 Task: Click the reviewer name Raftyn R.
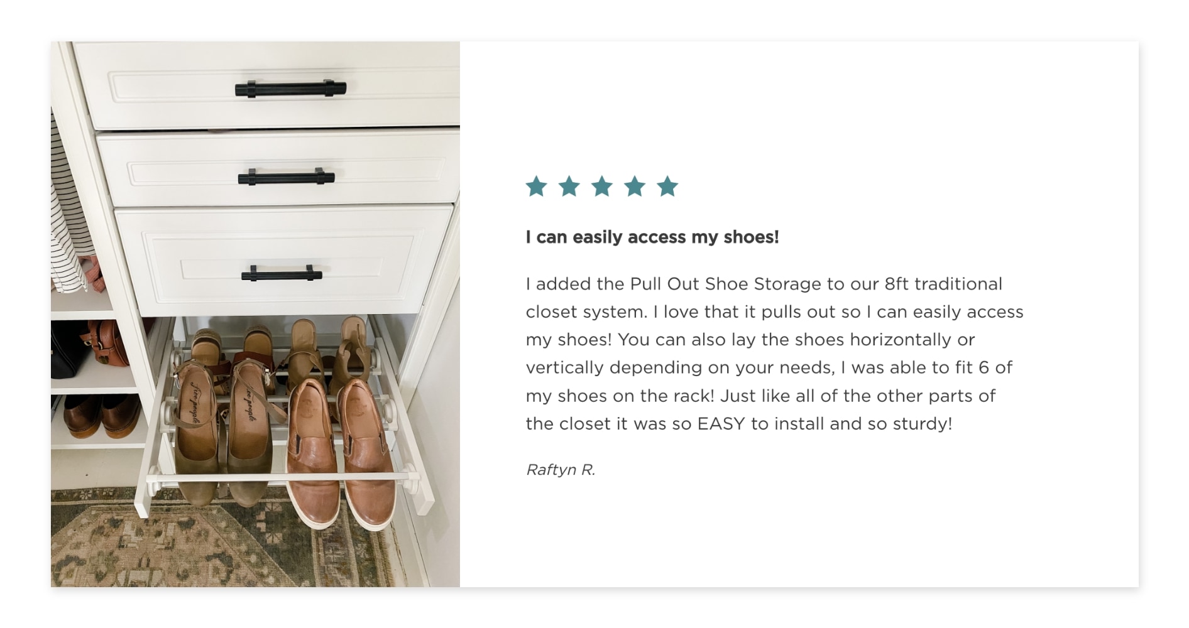pos(561,470)
